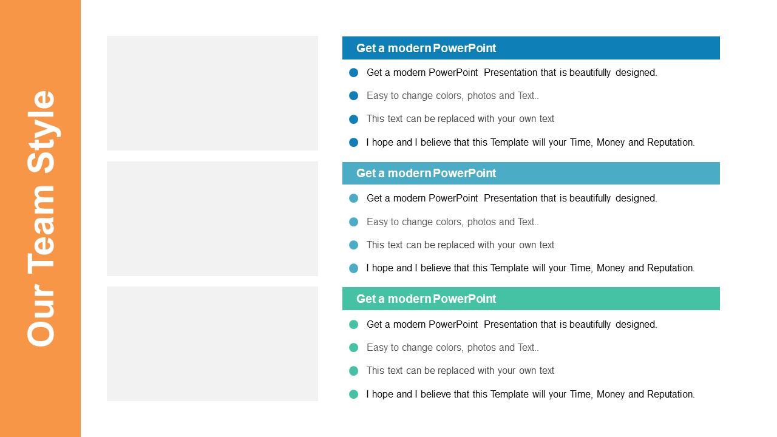Click 'beautifully designed' sentence under dark blue header
Image resolution: width=777 pixels, height=437 pixels.
pyautogui.click(x=512, y=72)
